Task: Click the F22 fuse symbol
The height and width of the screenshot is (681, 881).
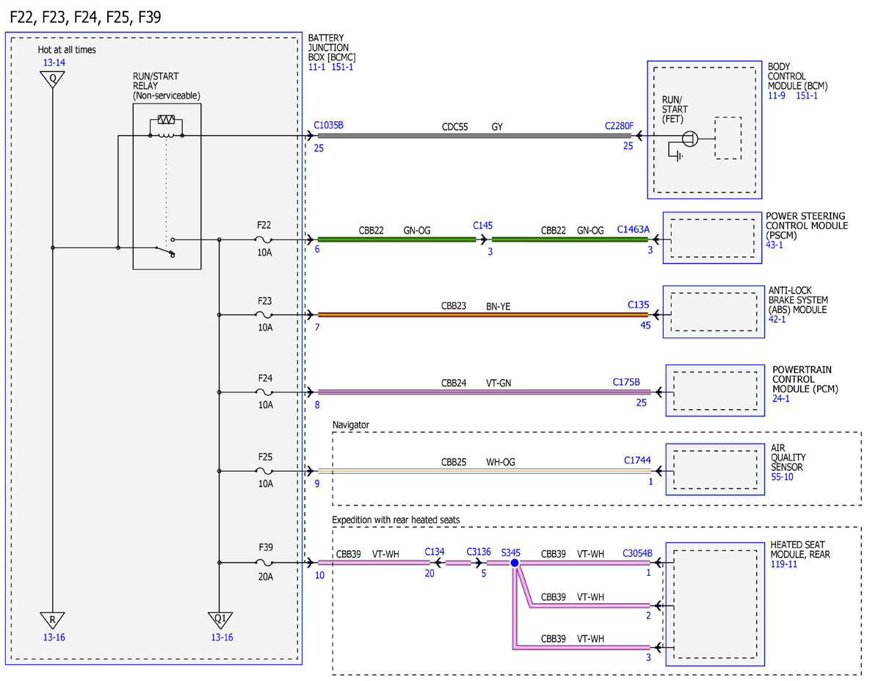Action: pos(264,239)
